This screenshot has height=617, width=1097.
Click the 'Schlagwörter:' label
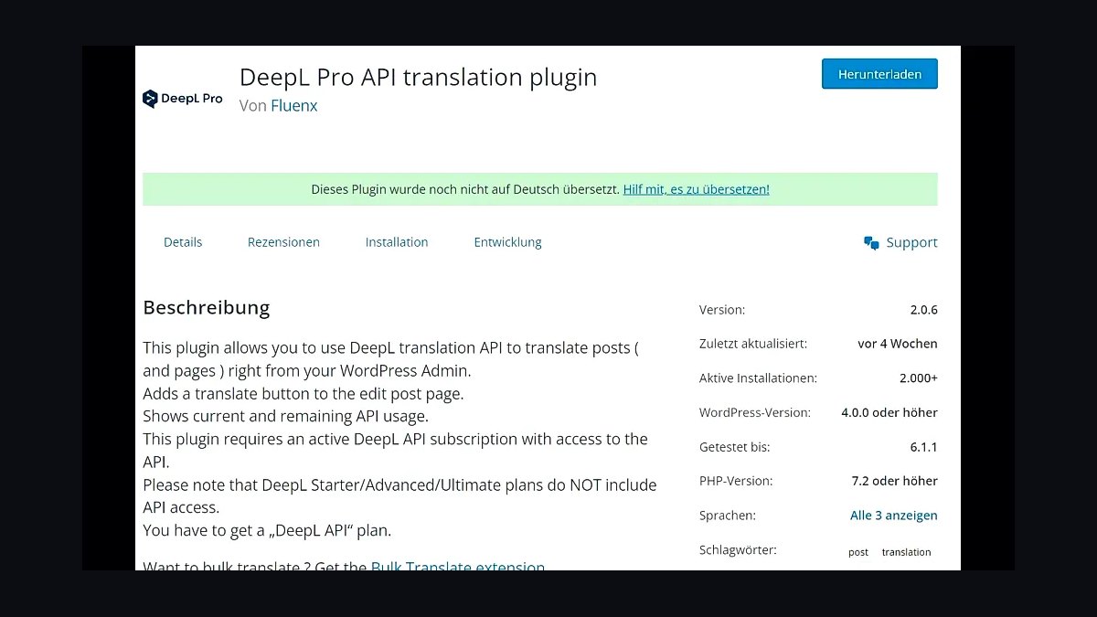(738, 550)
